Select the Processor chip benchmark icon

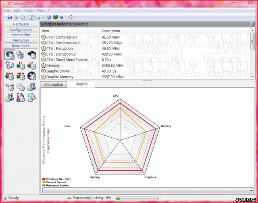(x=31, y=54)
